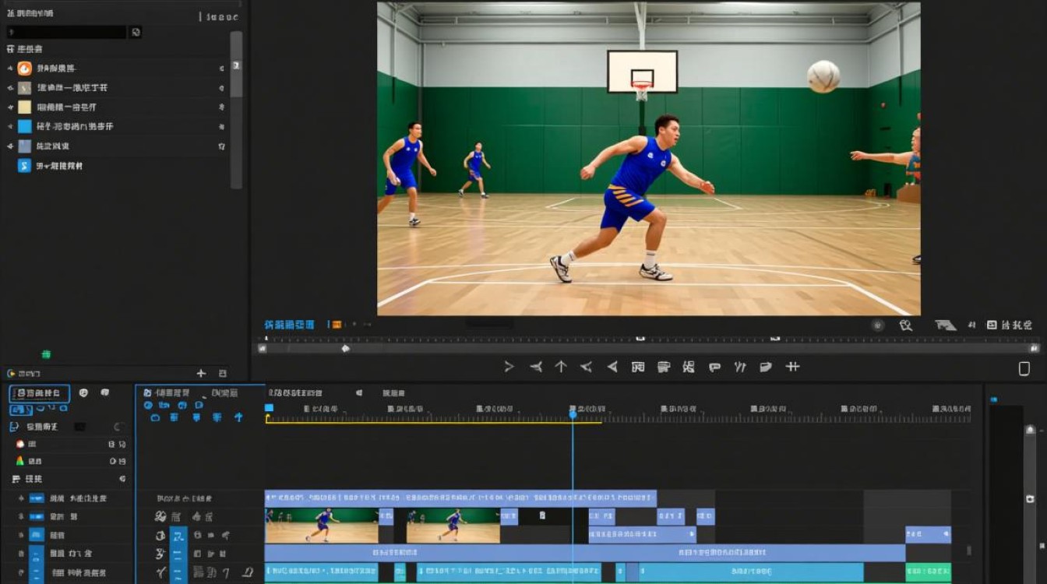Click the rectangular icon right of transport controls

[x=1024, y=368]
